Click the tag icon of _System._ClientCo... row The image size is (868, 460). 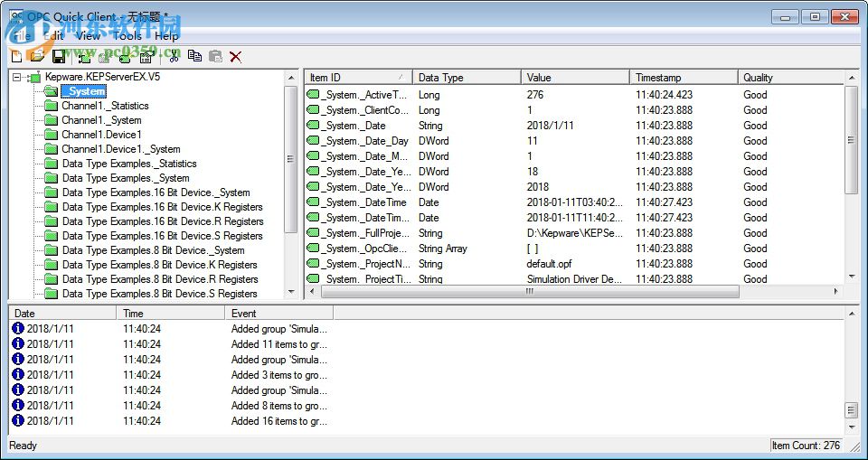pos(314,110)
